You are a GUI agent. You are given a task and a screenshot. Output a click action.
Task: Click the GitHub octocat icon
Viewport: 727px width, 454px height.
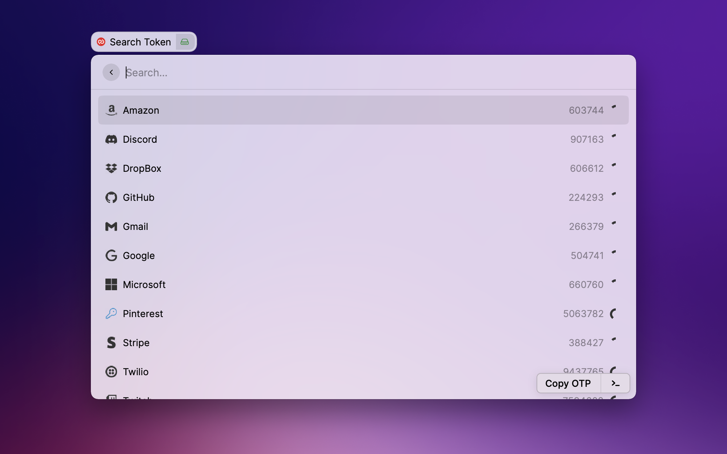tap(111, 197)
